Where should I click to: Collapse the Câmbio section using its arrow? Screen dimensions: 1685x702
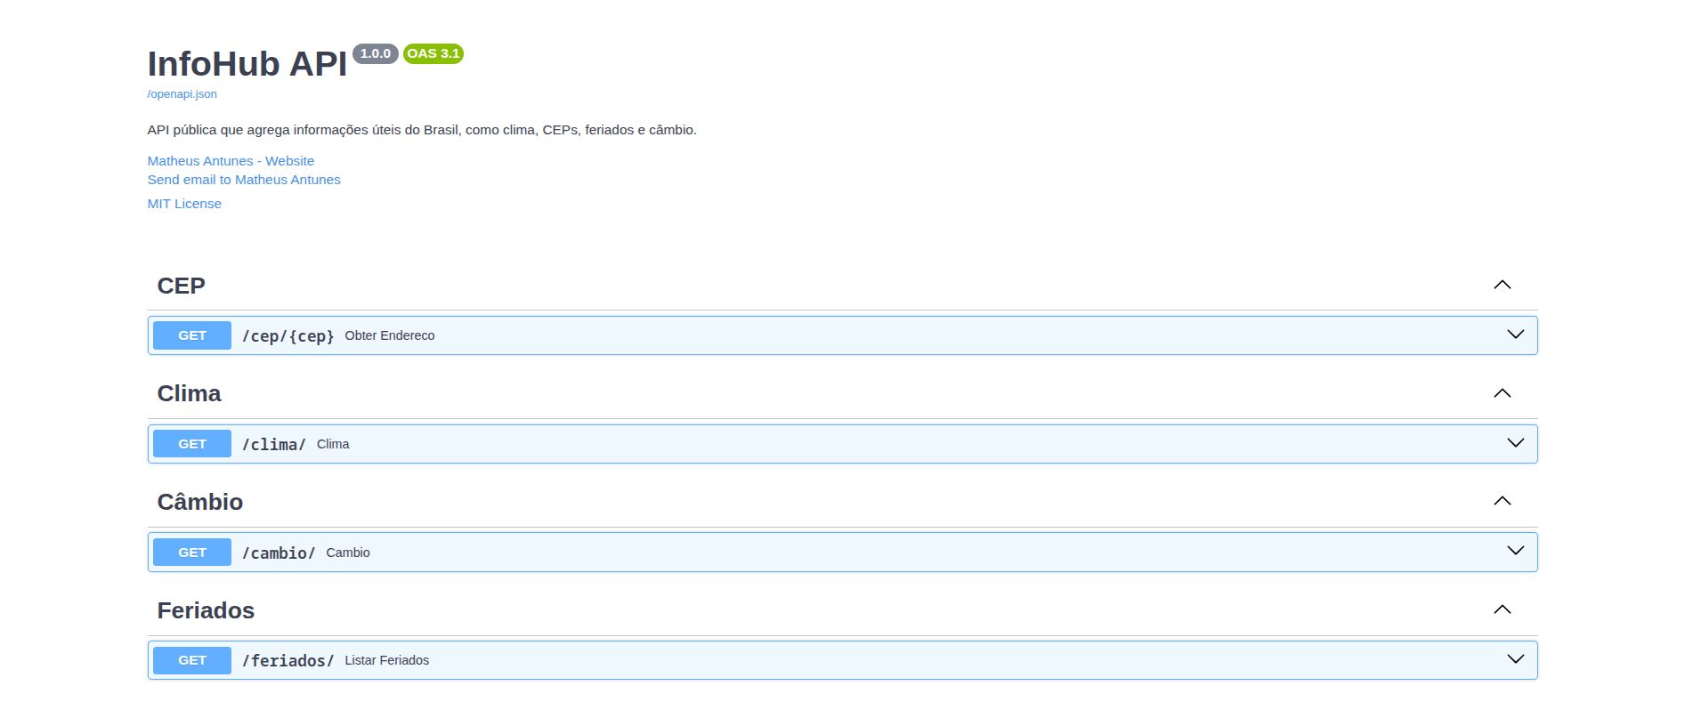point(1502,501)
